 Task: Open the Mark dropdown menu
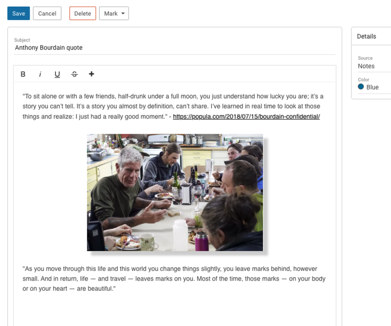coord(114,13)
